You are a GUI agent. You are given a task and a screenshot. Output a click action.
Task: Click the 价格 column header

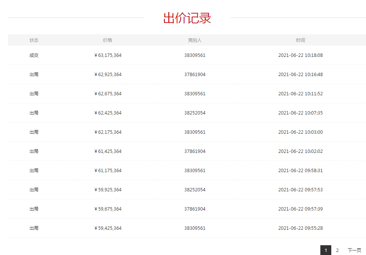[x=108, y=40]
